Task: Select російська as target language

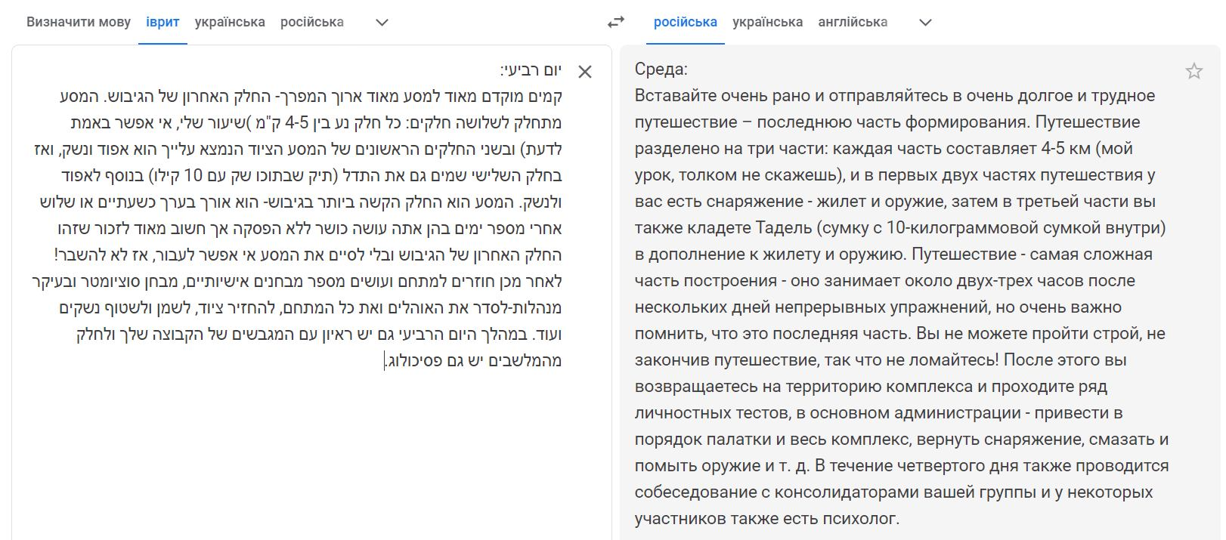Action: pyautogui.click(x=686, y=22)
